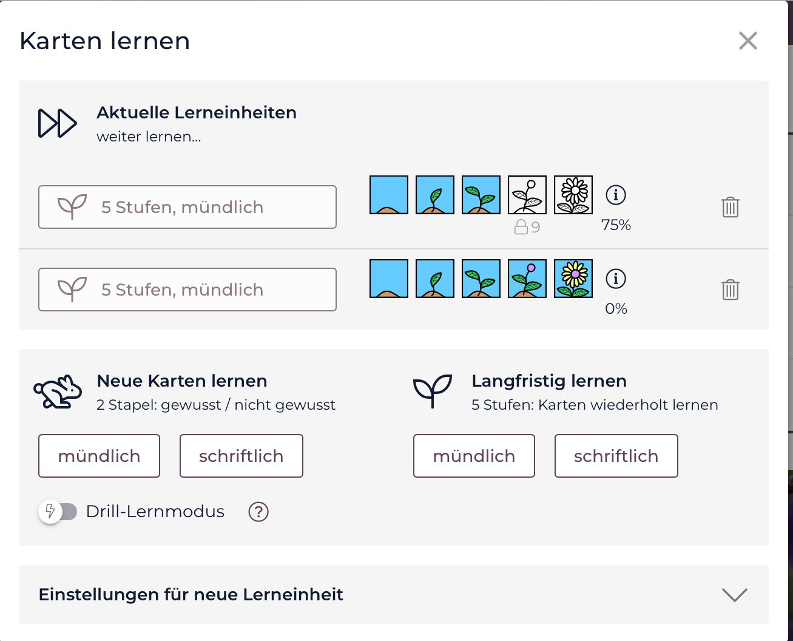
Task: Select the empty soil stage in first unit
Action: (389, 195)
